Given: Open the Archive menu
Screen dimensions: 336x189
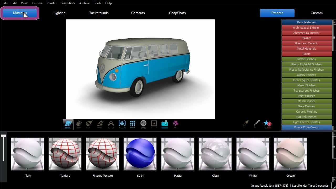Looking at the screenshot, I should [85, 3].
